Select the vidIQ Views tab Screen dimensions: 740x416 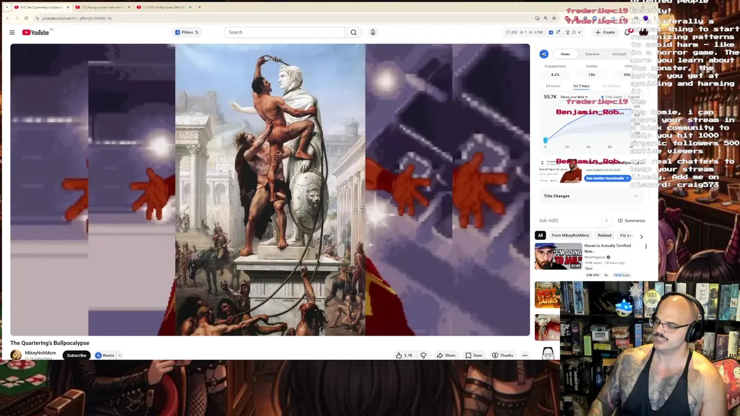tap(565, 54)
